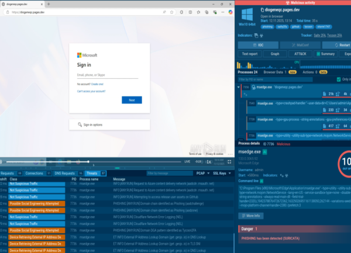Switch to the Requests tab
Screen dimensions: 351x253
(x=11, y=173)
